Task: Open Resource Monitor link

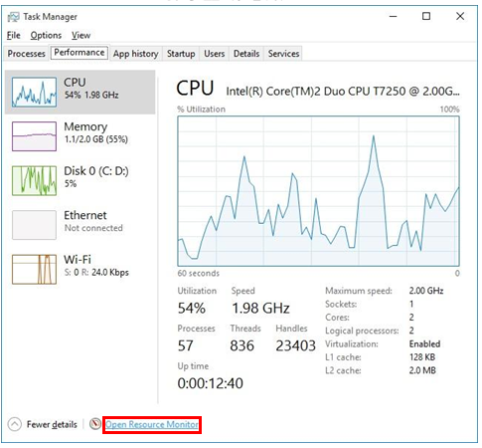Action: [152, 424]
